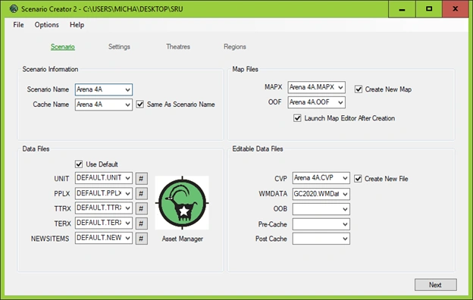Uncheck Same As Scenario Name
The image size is (473, 300).
[x=140, y=105]
